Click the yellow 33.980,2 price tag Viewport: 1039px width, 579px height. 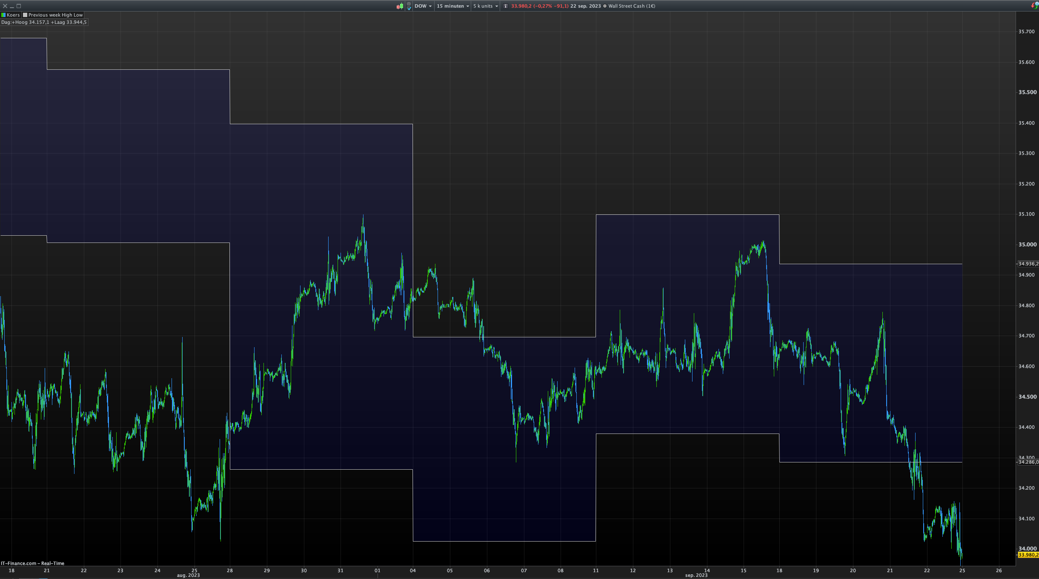click(x=1028, y=555)
